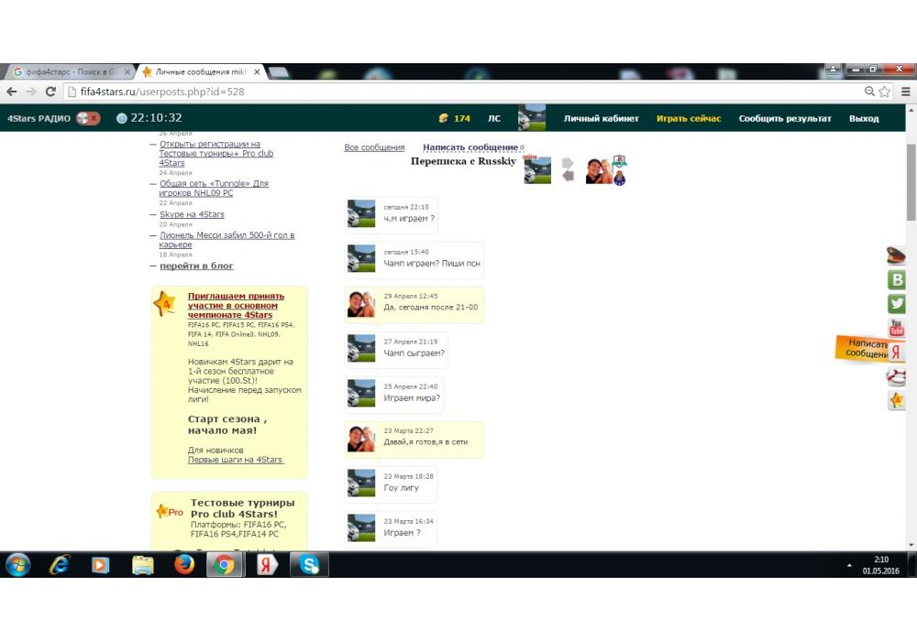
Task: Open File Explorer folder icon in taskbar
Action: (143, 564)
